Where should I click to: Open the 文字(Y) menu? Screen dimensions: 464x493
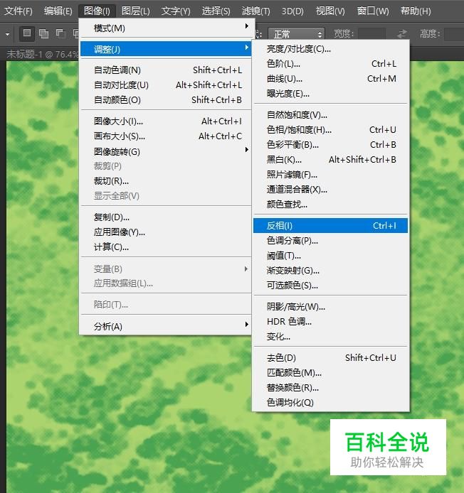176,11
